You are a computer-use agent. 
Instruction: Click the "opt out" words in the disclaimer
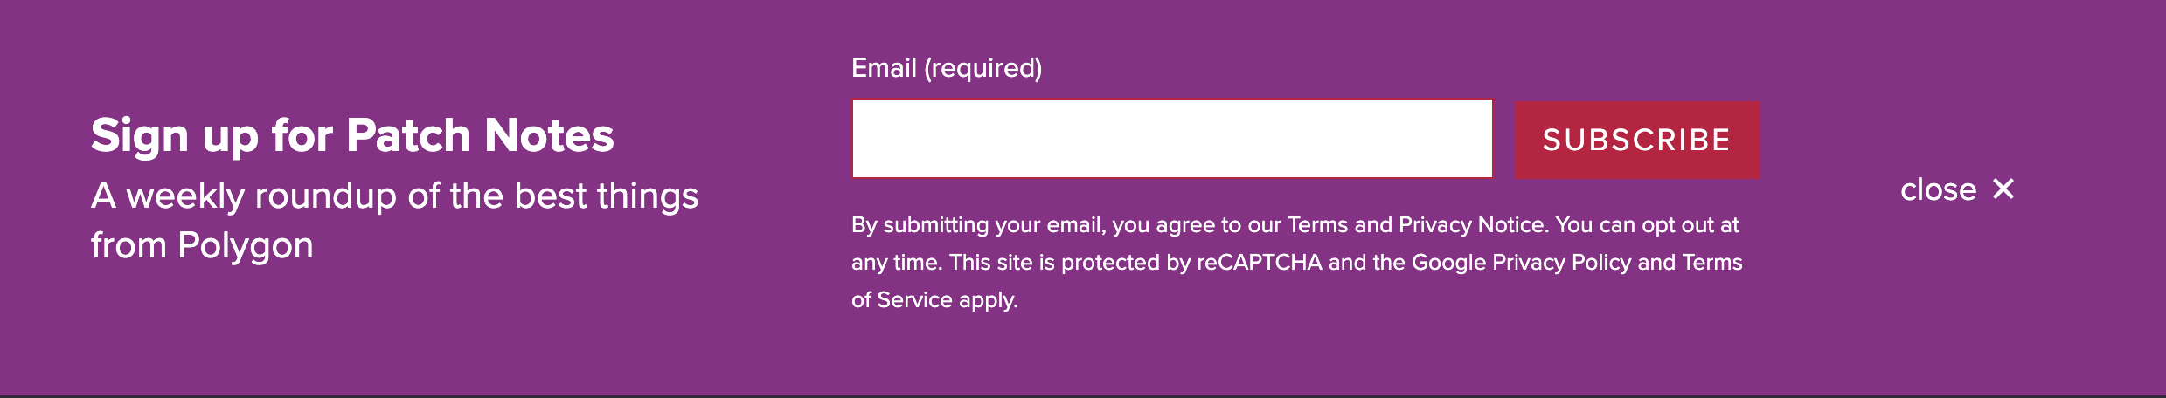click(1678, 225)
